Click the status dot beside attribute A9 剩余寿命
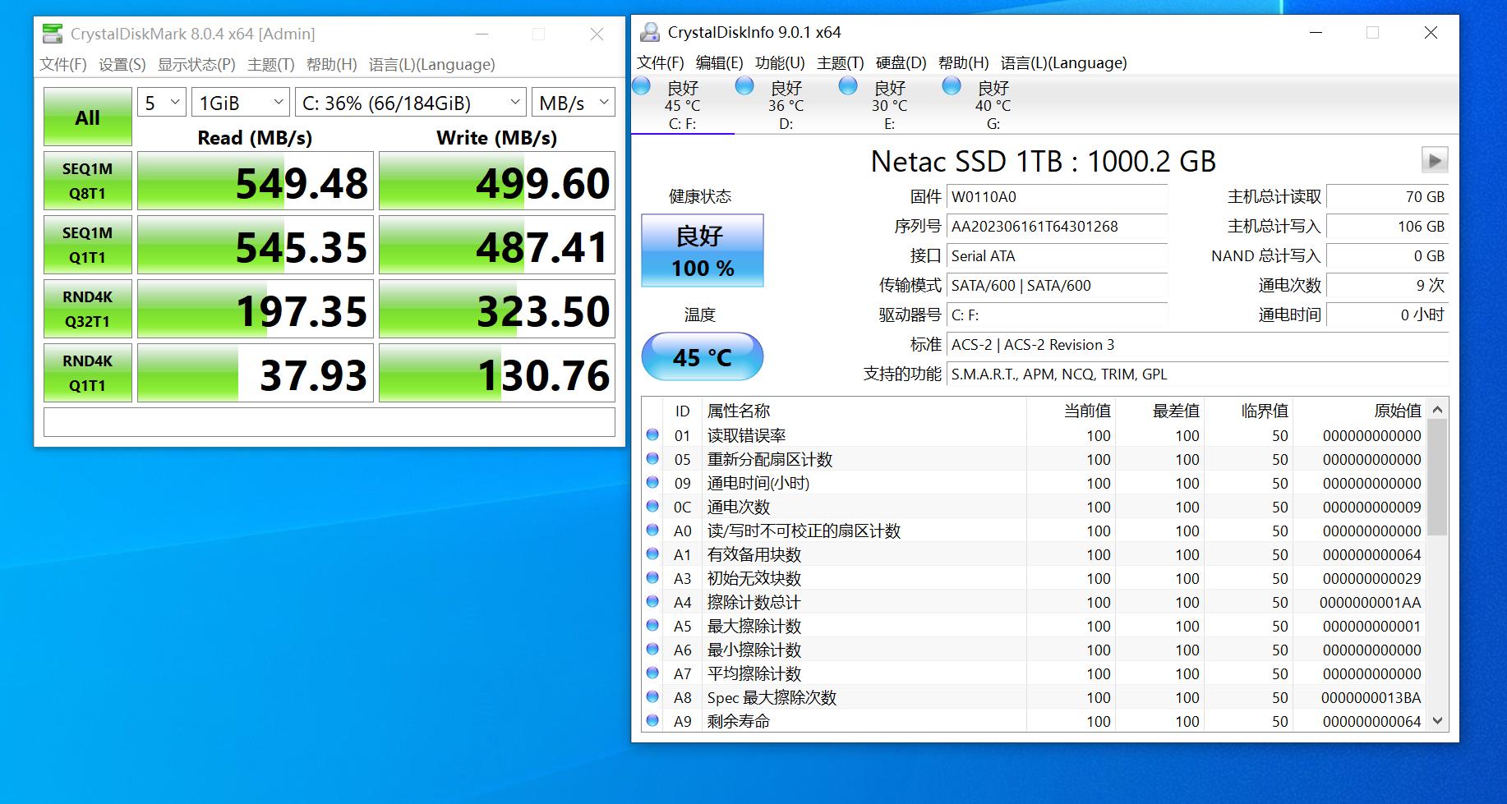 [653, 721]
